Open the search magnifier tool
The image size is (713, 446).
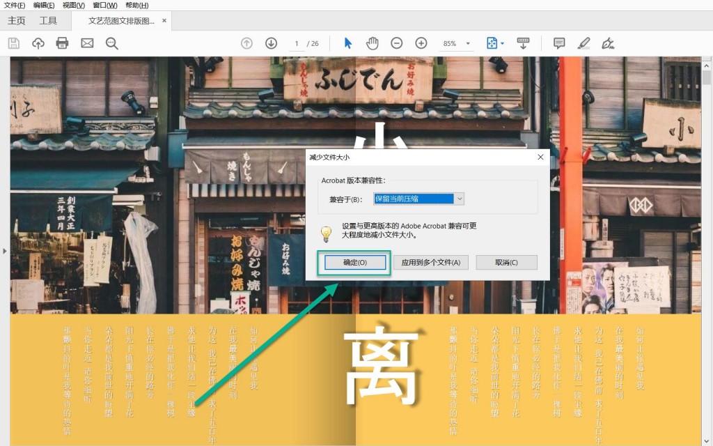click(112, 43)
